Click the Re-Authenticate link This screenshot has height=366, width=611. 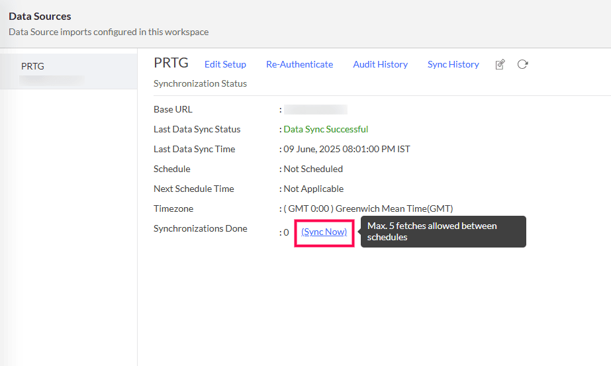[299, 64]
